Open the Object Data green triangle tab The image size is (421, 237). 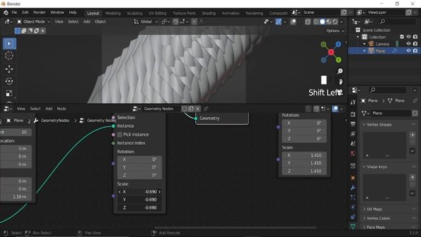click(353, 226)
